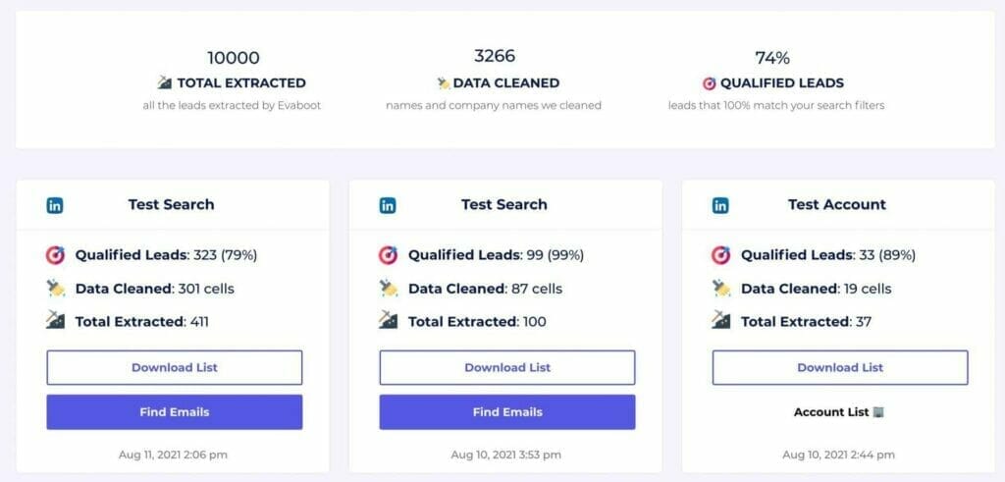Click the 10000 total extracted number
Screen dimensions: 1005x482
point(234,58)
